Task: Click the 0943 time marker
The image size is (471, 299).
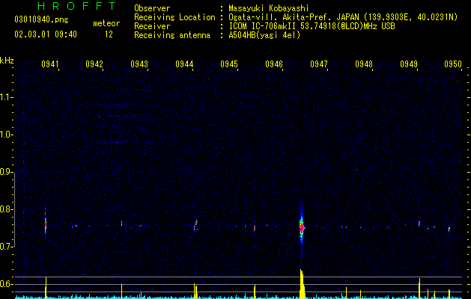Action: 139,64
